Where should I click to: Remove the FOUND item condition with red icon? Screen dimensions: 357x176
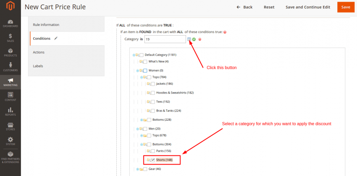tap(225, 32)
